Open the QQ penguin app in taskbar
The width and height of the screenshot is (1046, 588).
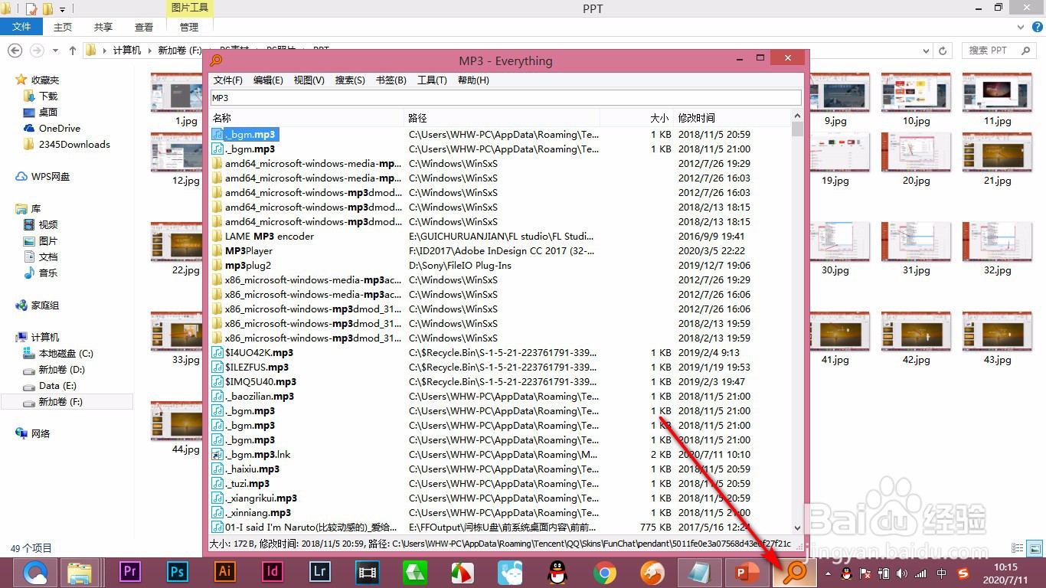tap(557, 572)
